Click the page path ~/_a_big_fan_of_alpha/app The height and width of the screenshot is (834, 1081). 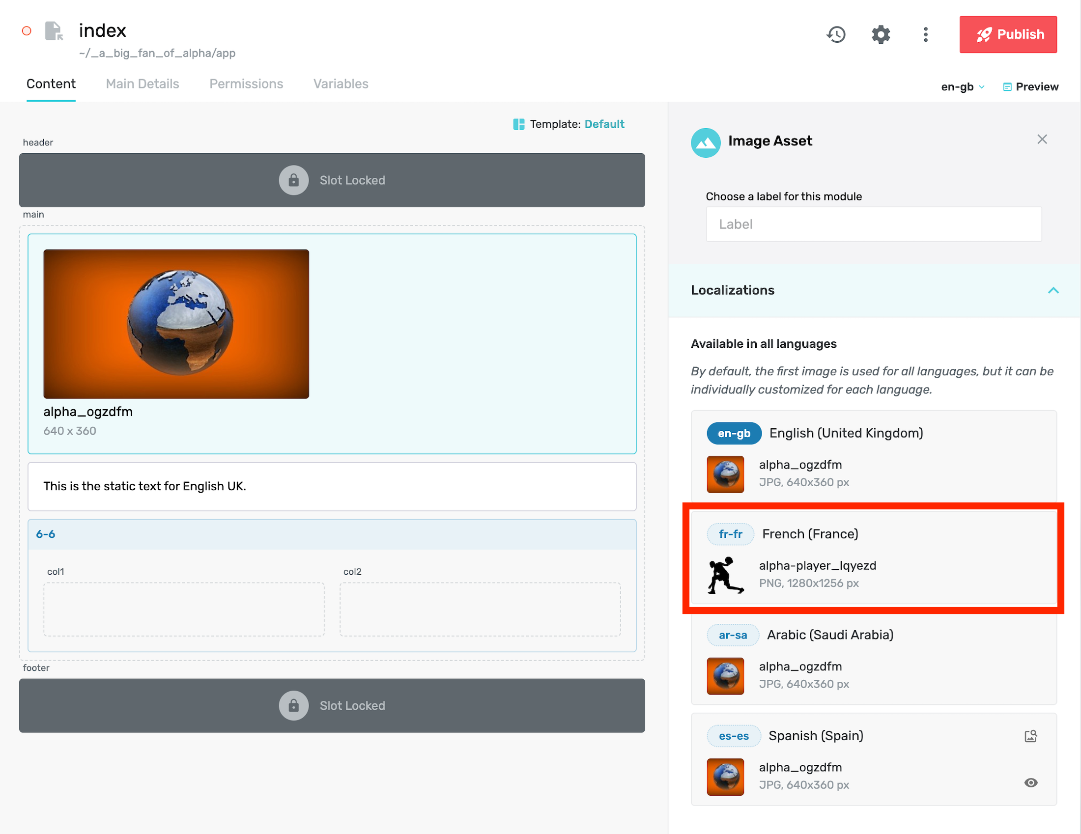click(x=157, y=53)
